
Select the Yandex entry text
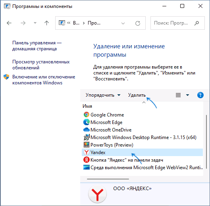pos(98,153)
